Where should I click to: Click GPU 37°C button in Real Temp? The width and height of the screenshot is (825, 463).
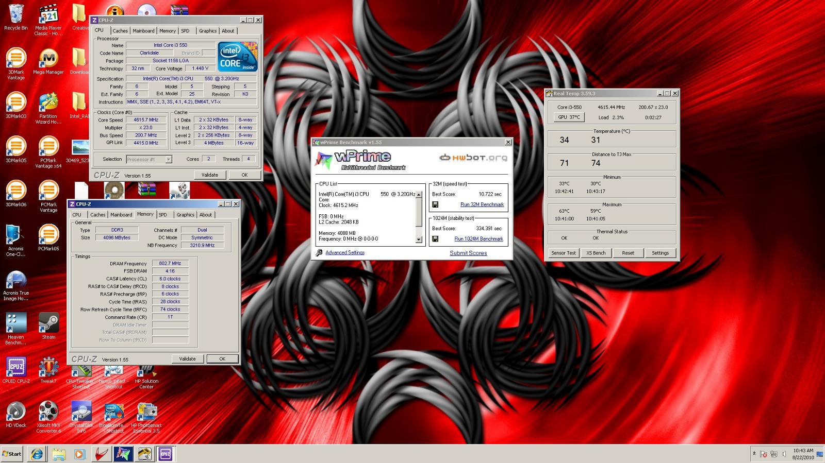tap(569, 117)
